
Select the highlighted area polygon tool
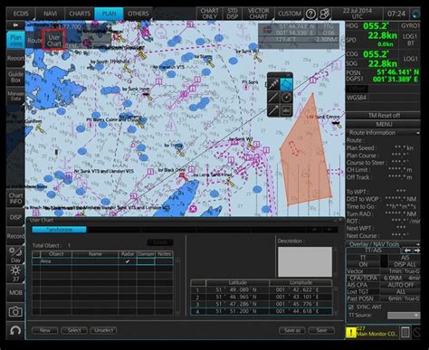point(286,84)
